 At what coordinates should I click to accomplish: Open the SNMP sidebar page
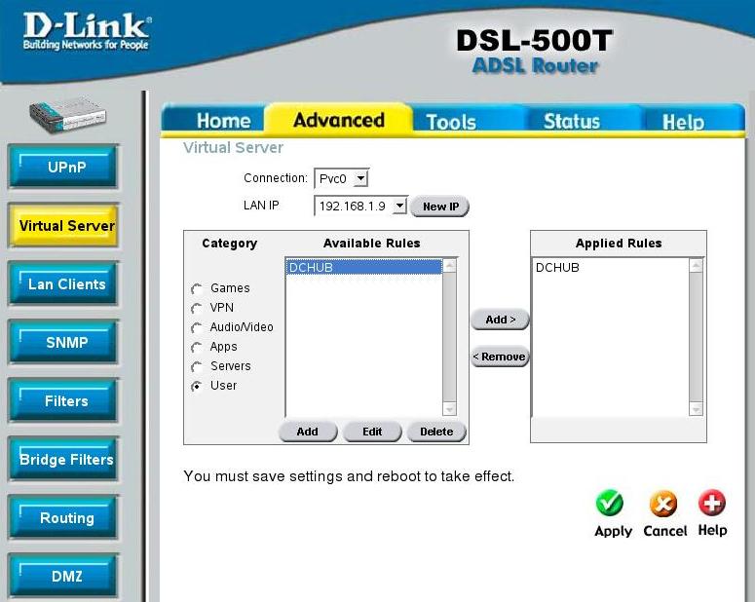pyautogui.click(x=63, y=343)
